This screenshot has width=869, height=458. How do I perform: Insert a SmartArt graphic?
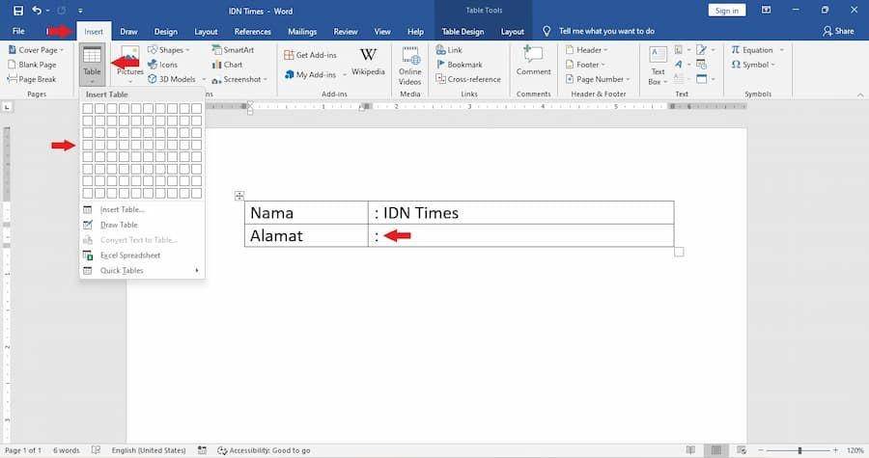233,50
